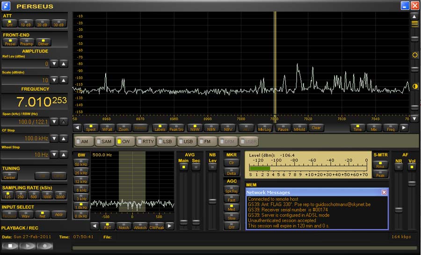Adjust the NB Lev slider

212,201
